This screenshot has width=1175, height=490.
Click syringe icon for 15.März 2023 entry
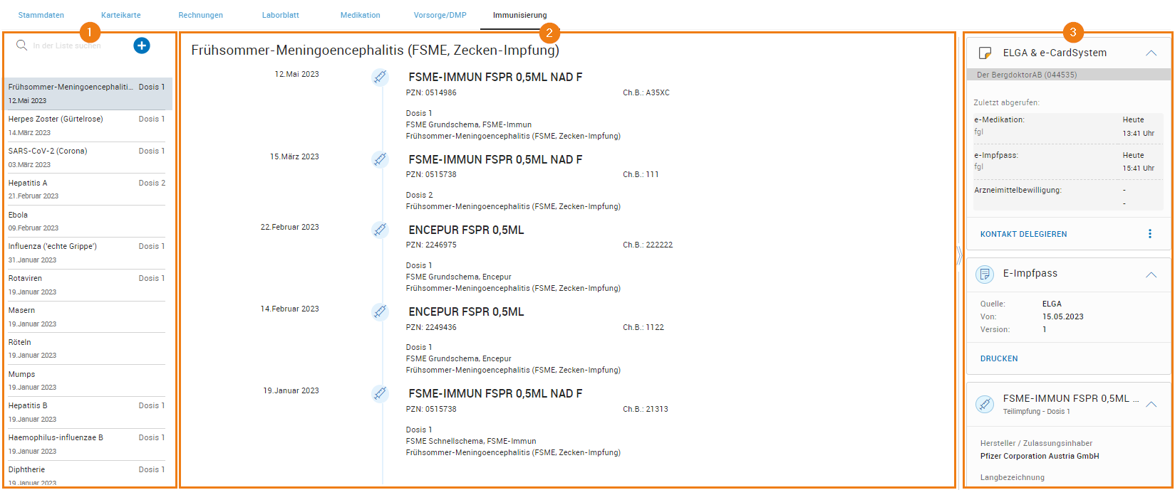click(x=381, y=159)
